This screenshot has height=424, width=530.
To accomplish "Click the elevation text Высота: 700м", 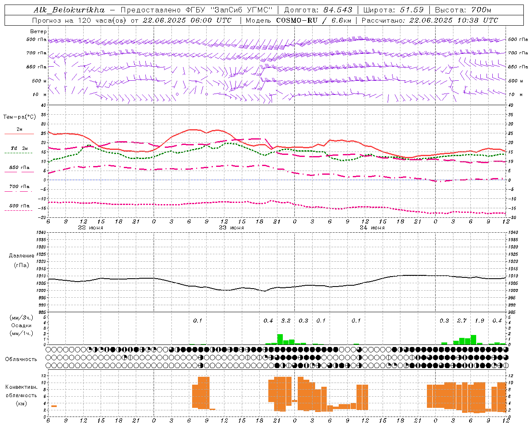I will coord(463,10).
